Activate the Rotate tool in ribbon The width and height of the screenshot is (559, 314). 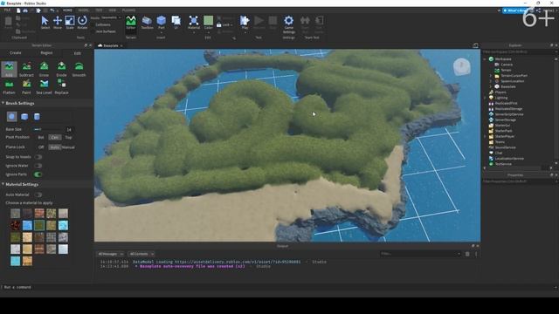[x=82, y=22]
